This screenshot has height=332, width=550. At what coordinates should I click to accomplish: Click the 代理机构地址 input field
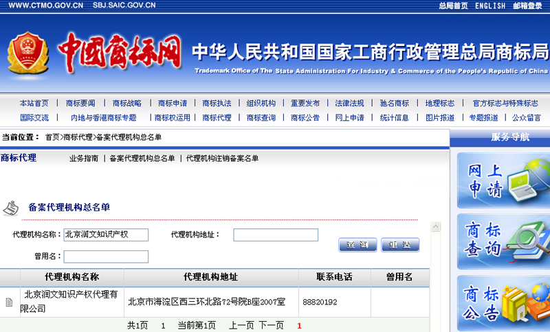coord(276,235)
